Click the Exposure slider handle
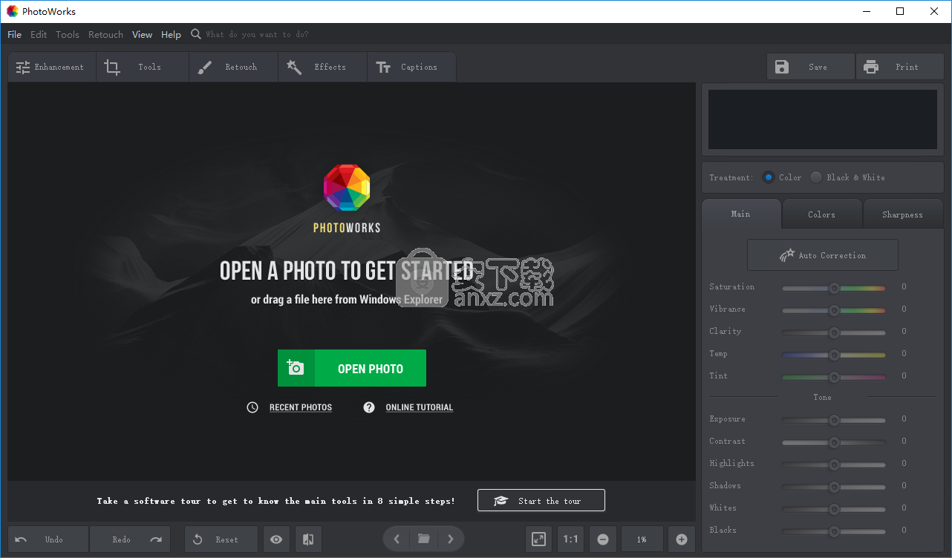The image size is (952, 558). tap(834, 420)
